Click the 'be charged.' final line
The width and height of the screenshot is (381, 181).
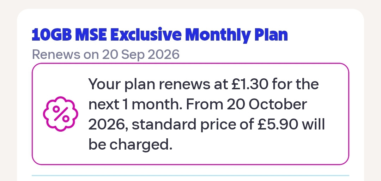pos(130,145)
